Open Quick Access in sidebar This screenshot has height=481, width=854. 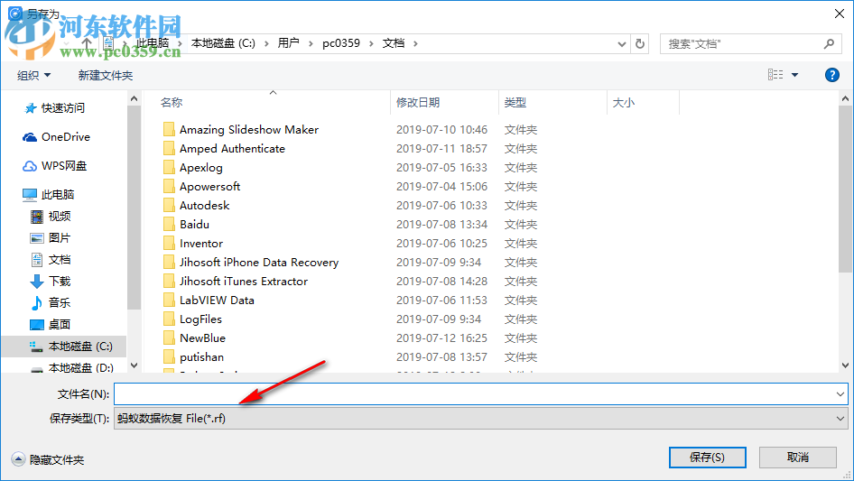54,108
